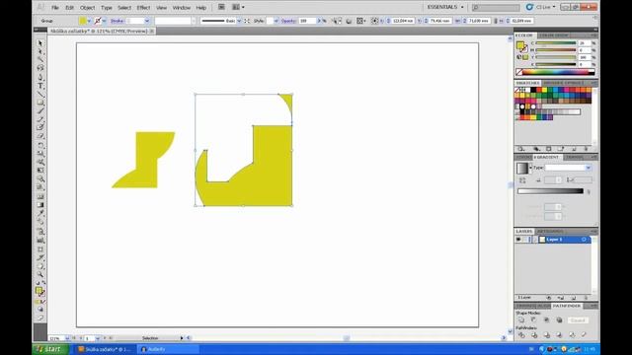
Task: Select the Eraser tool
Action: point(40,136)
